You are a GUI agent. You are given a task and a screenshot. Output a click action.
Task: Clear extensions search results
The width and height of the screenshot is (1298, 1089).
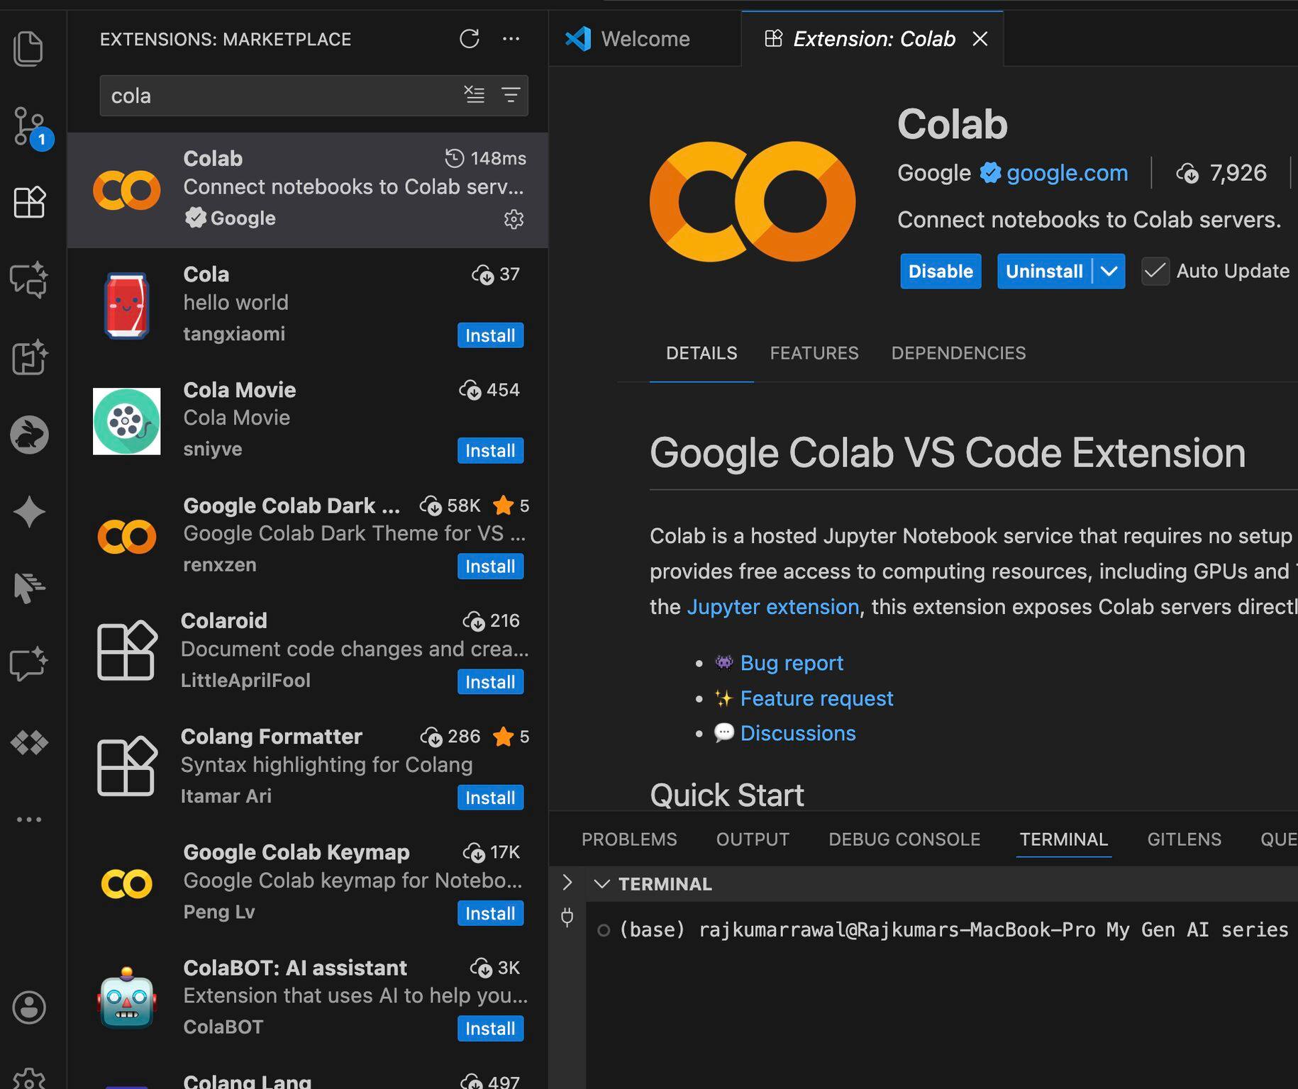coord(475,94)
